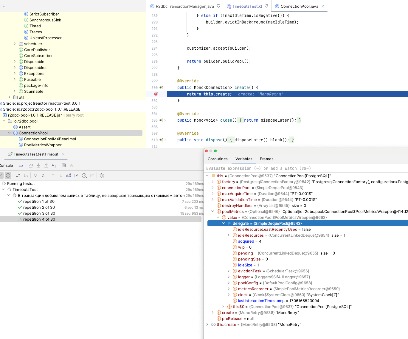Screen dimensions: 408x339
Task: Click Next Failed Test arrow
Action: [61, 175]
